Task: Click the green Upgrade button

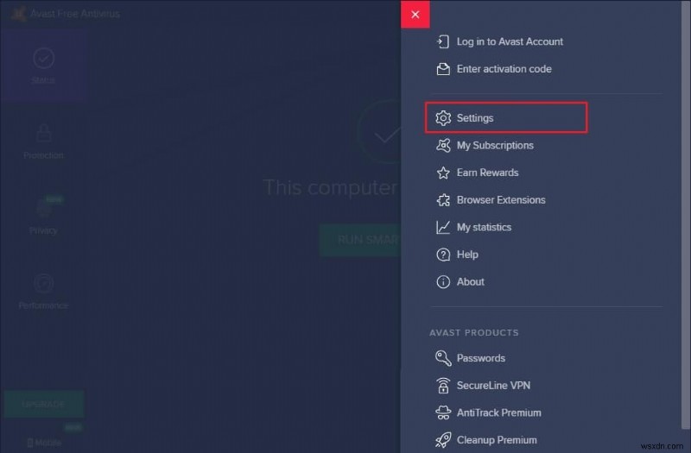Action: point(44,404)
